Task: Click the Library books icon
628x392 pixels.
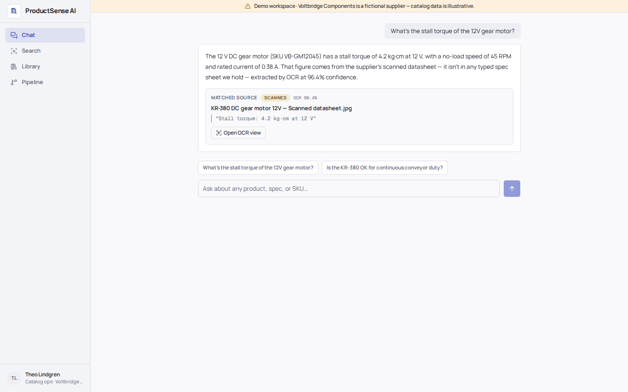Action: pos(14,67)
